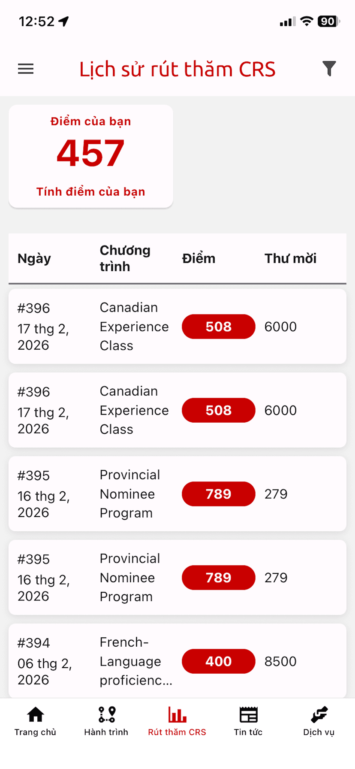Tap the red 400 score badge

pyautogui.click(x=218, y=661)
